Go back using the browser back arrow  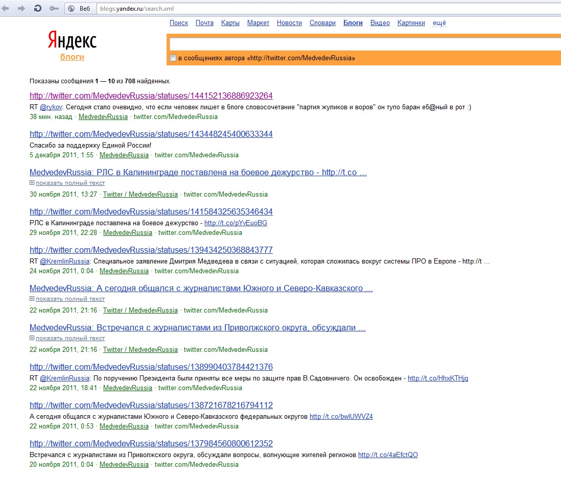5,8
